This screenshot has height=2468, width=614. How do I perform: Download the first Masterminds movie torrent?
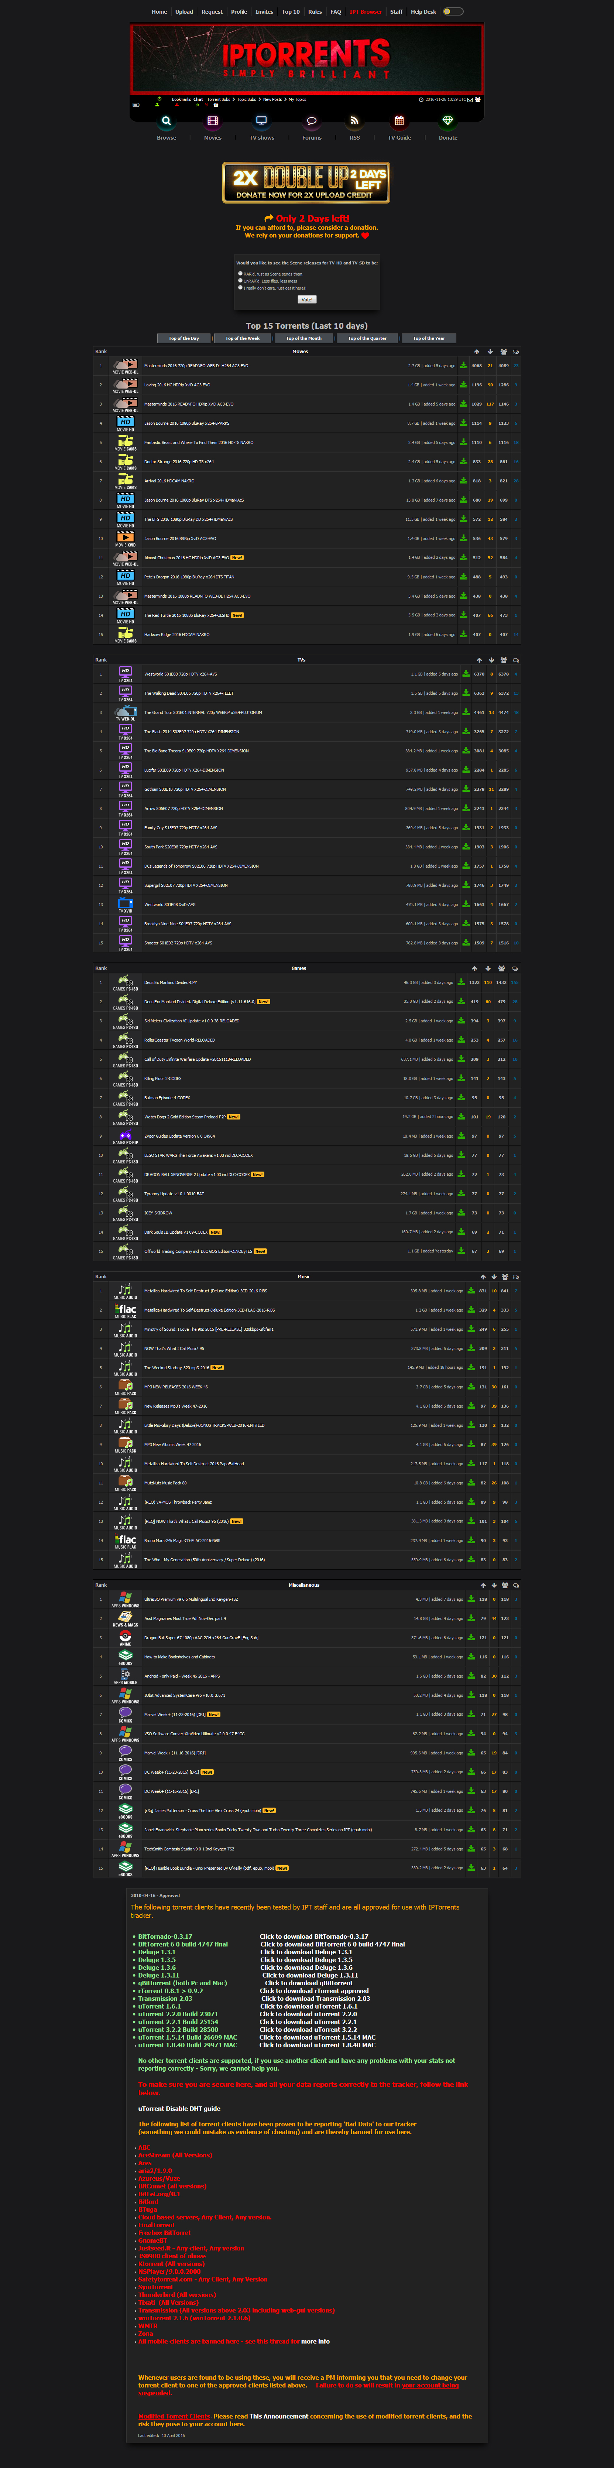[464, 365]
